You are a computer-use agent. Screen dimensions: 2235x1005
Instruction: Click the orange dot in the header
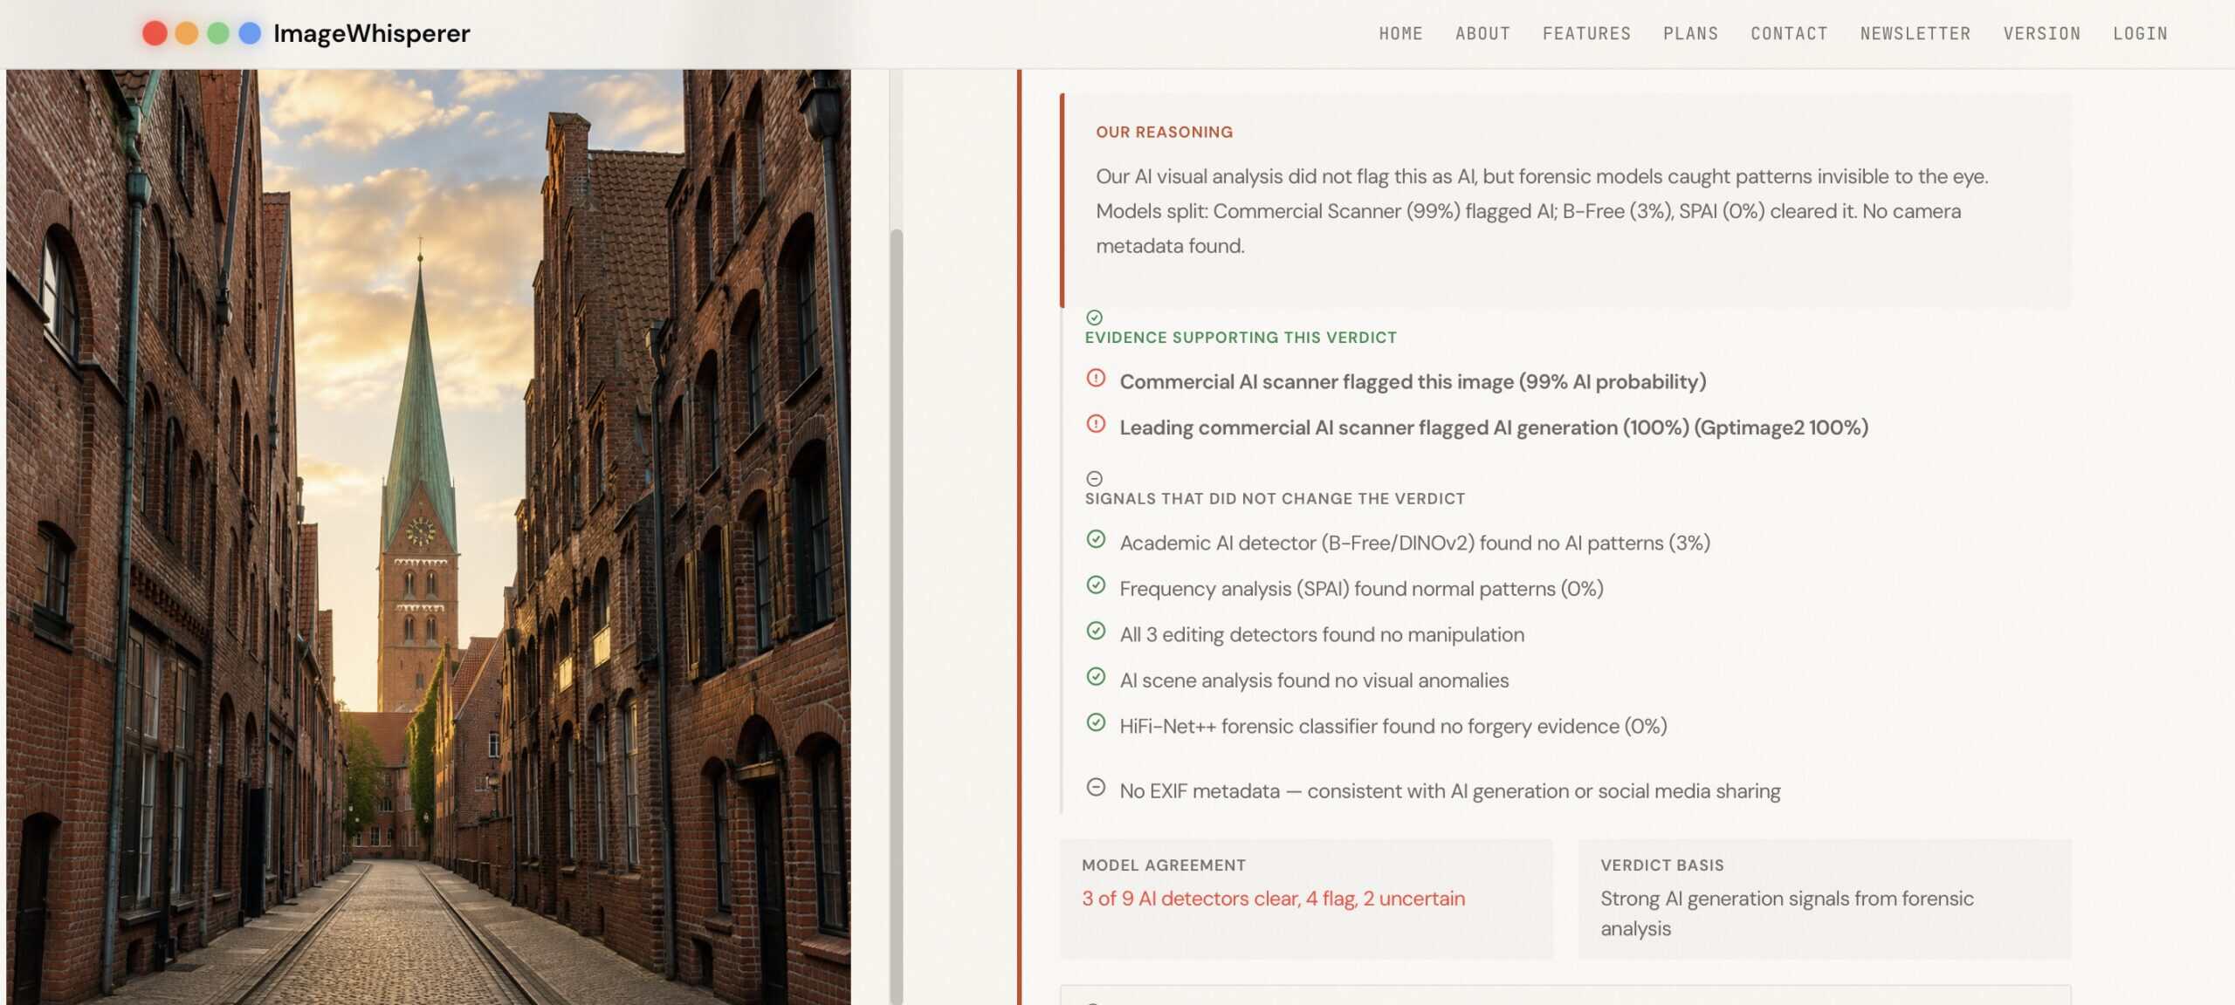coord(187,33)
